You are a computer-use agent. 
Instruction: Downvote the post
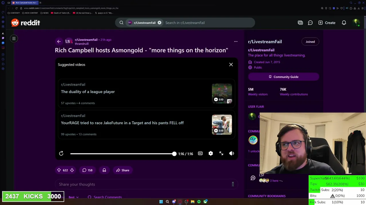(x=72, y=170)
